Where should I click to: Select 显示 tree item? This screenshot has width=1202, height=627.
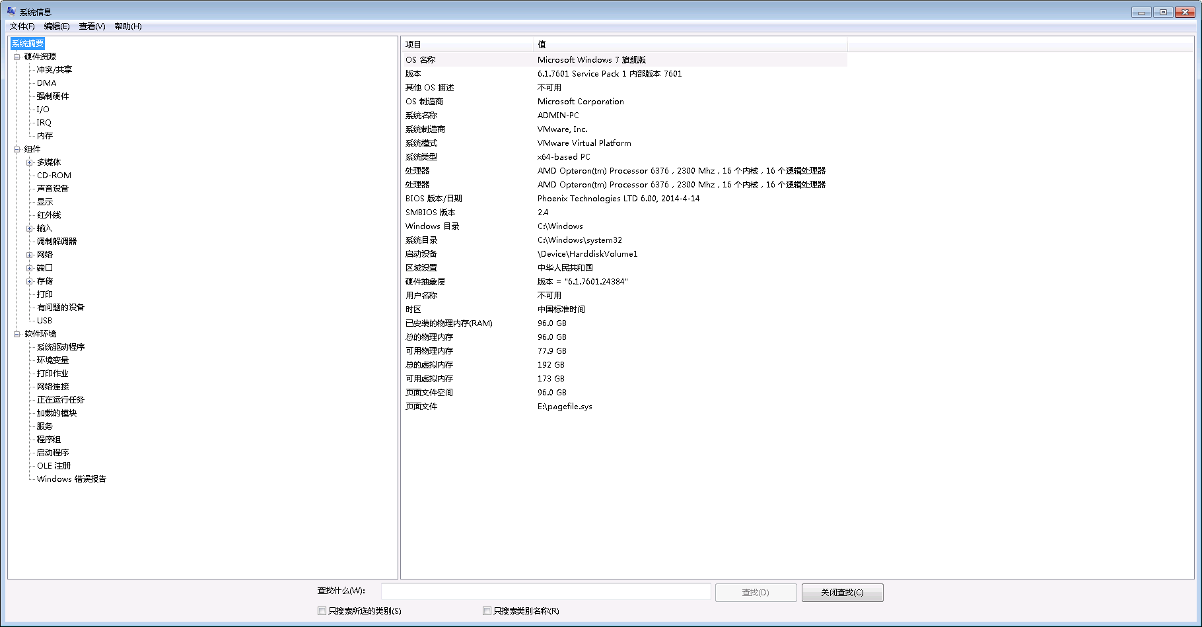click(x=45, y=202)
